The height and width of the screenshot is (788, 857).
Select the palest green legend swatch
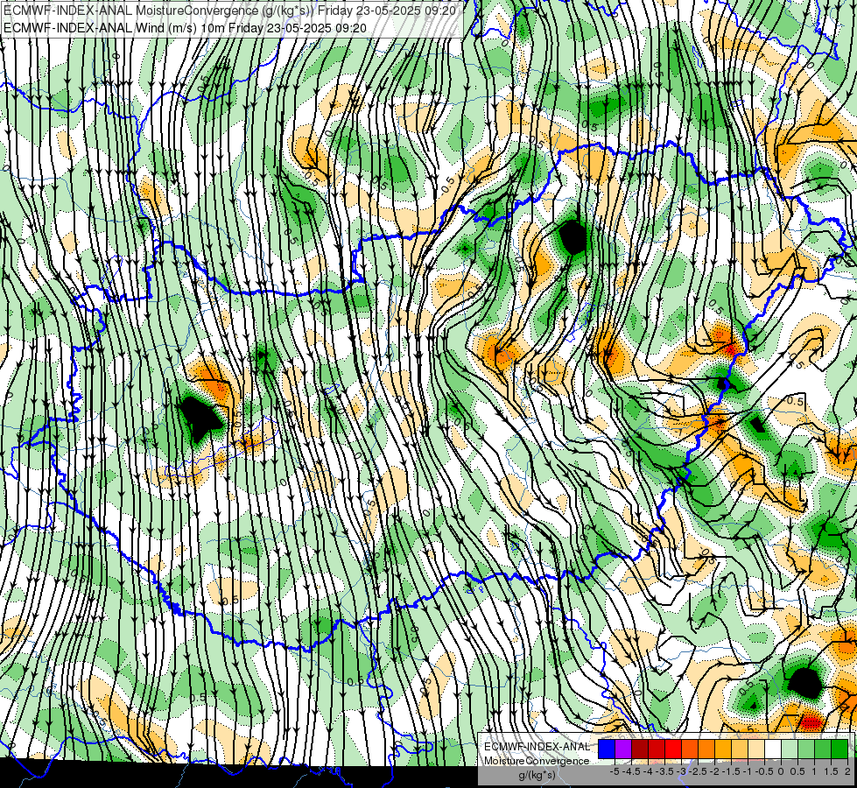790,749
